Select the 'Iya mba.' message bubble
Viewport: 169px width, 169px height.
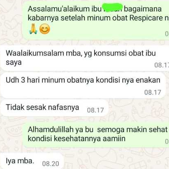pos(32,161)
